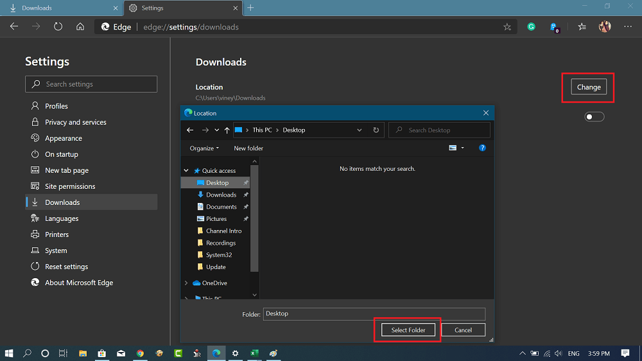Open the Windows Start menu

pyautogui.click(x=9, y=353)
